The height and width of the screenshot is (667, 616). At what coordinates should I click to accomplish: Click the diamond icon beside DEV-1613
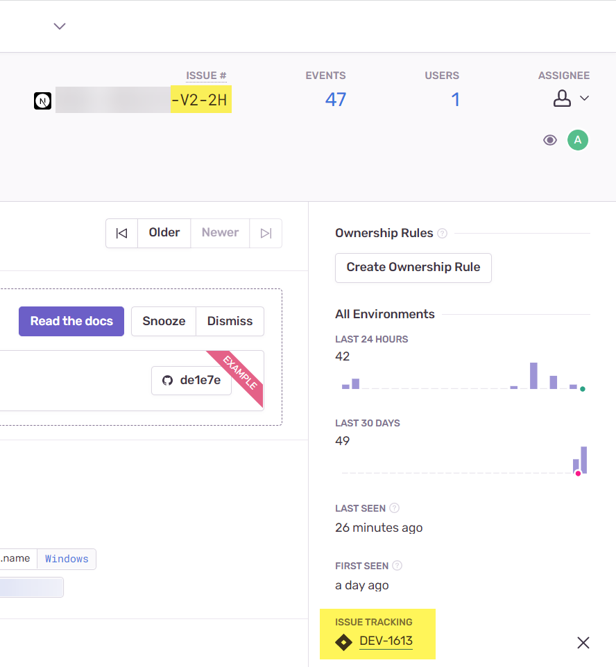click(343, 642)
